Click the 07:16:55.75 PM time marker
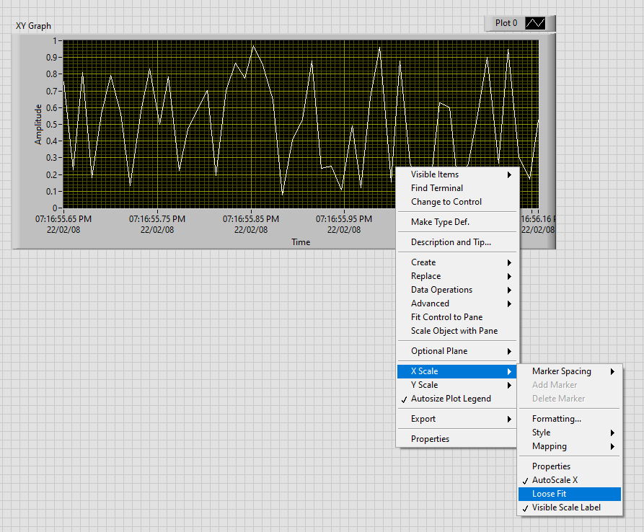The width and height of the screenshot is (644, 532). [x=157, y=224]
